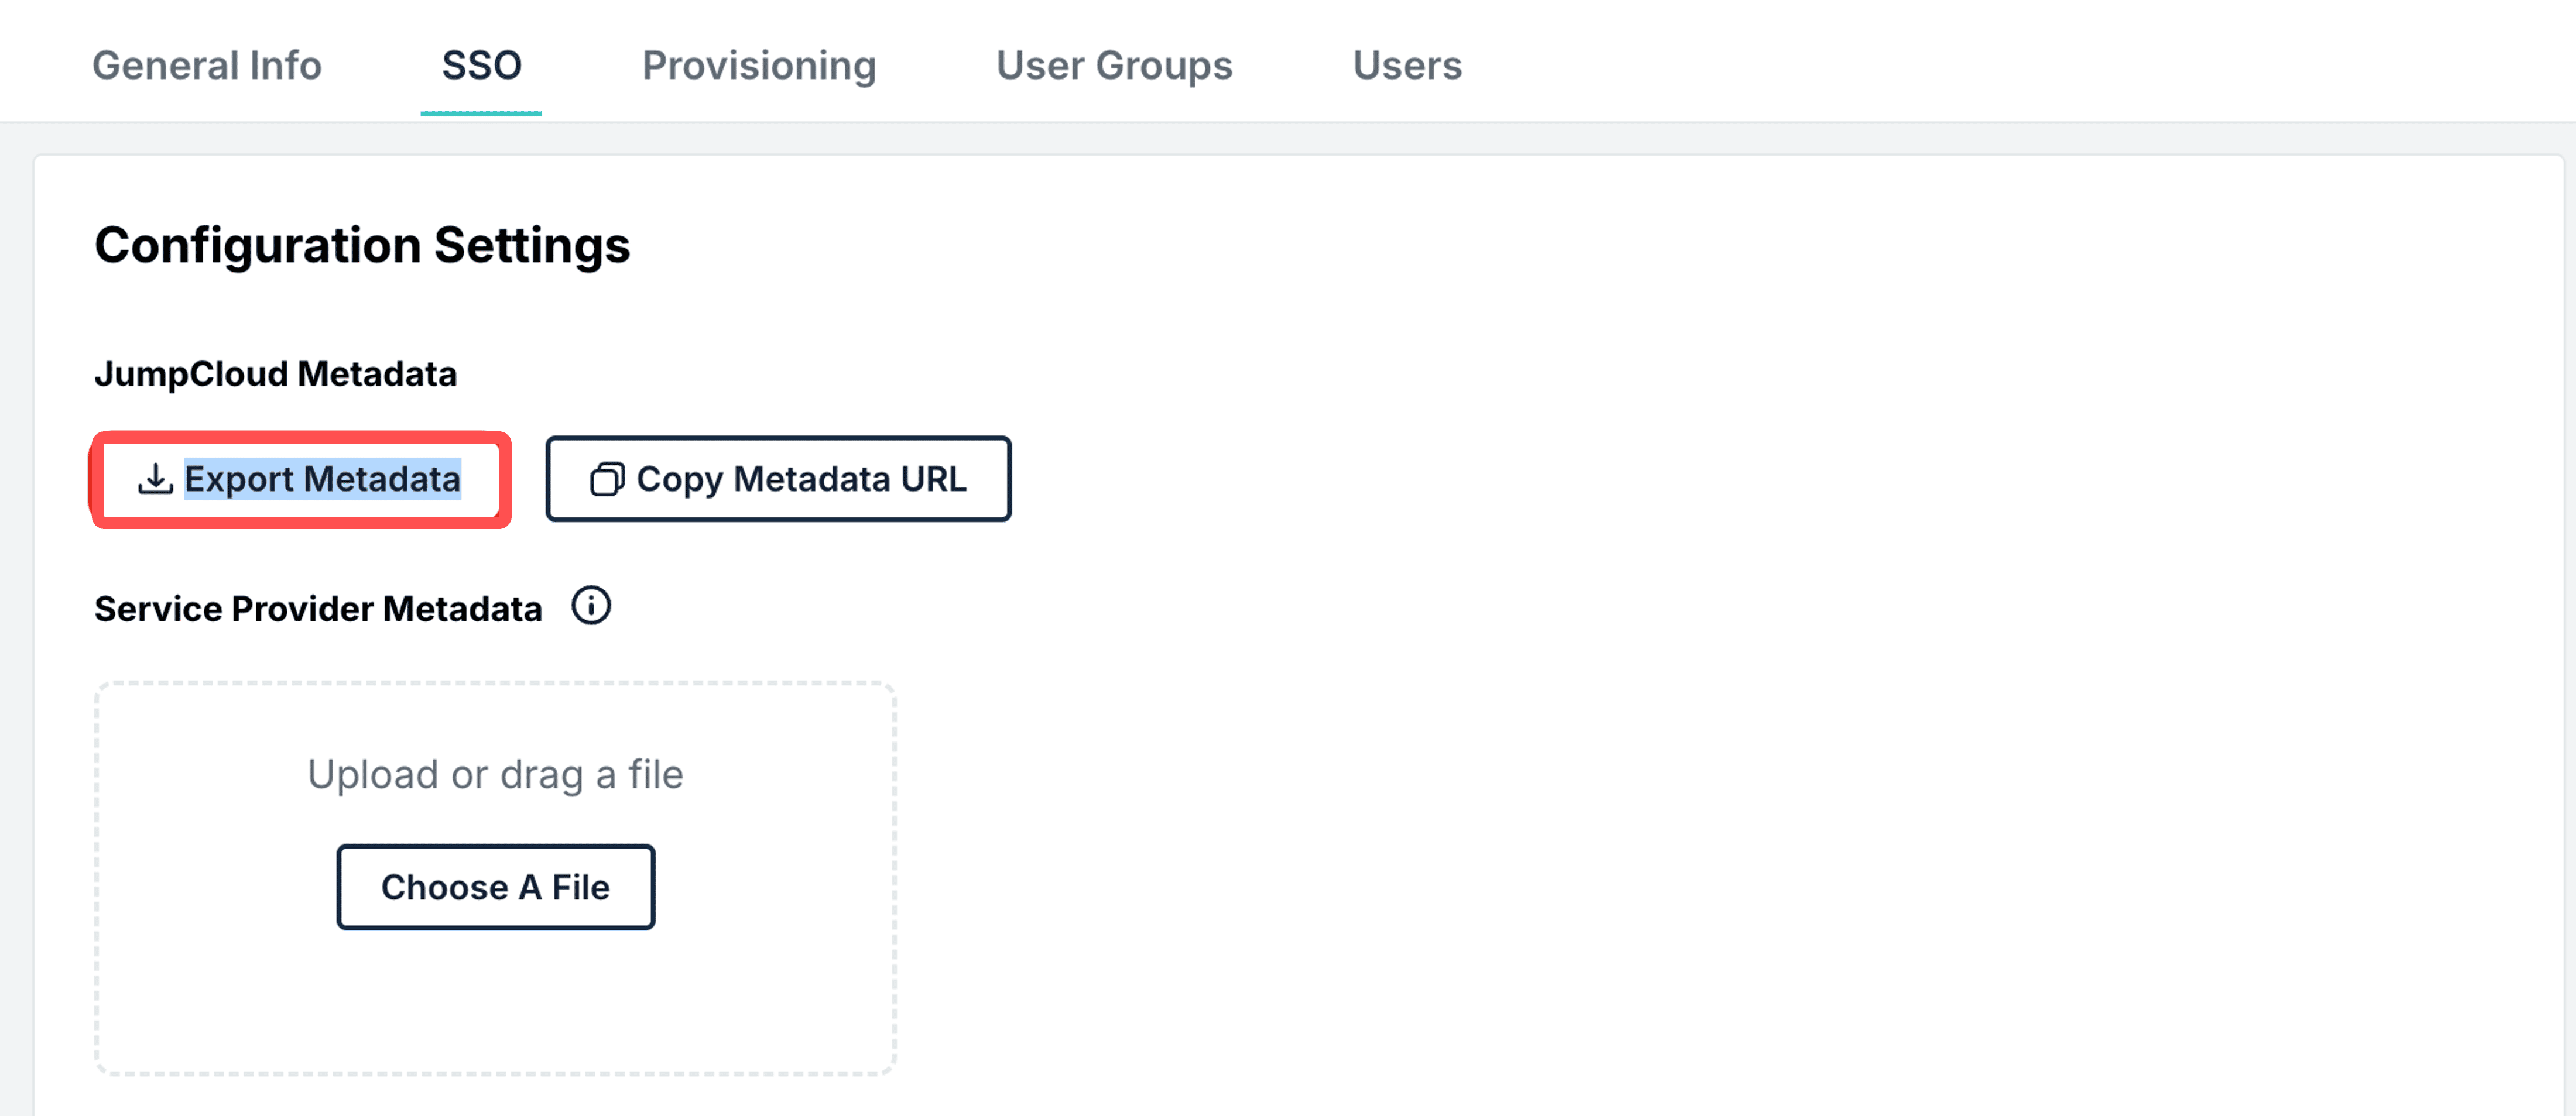Click the copy icon in Copy Metadata URL
This screenshot has width=2576, height=1116.
[x=607, y=479]
